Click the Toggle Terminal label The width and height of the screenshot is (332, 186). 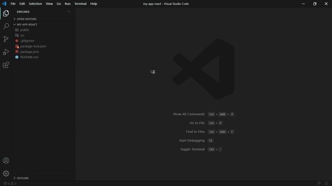[192, 149]
